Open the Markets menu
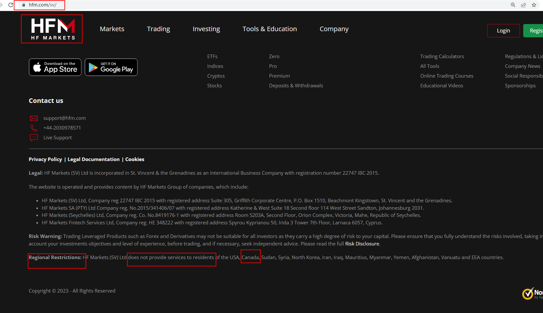Viewport: 543px width, 313px height. click(x=112, y=29)
